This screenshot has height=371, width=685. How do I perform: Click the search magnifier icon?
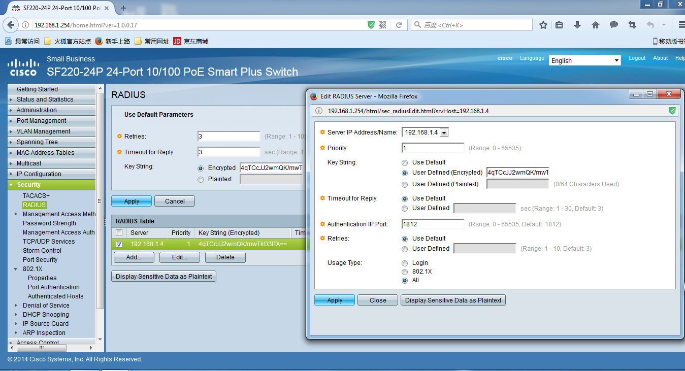click(x=417, y=25)
